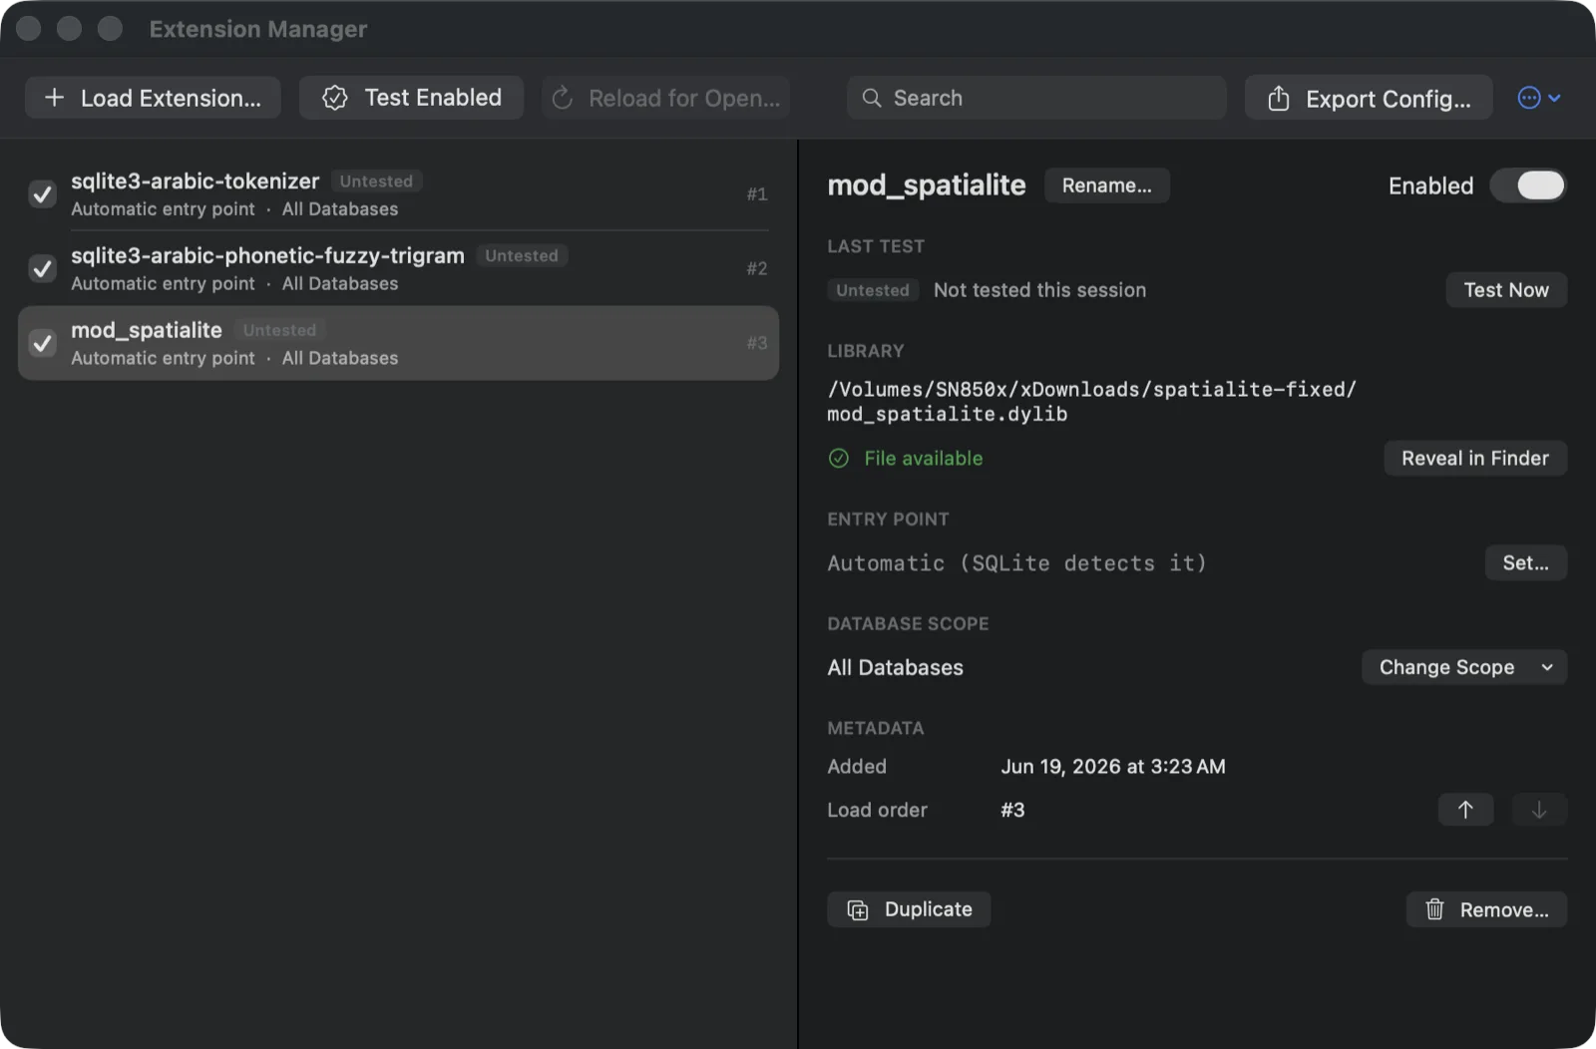Click the File available checkmark icon

tap(839, 459)
